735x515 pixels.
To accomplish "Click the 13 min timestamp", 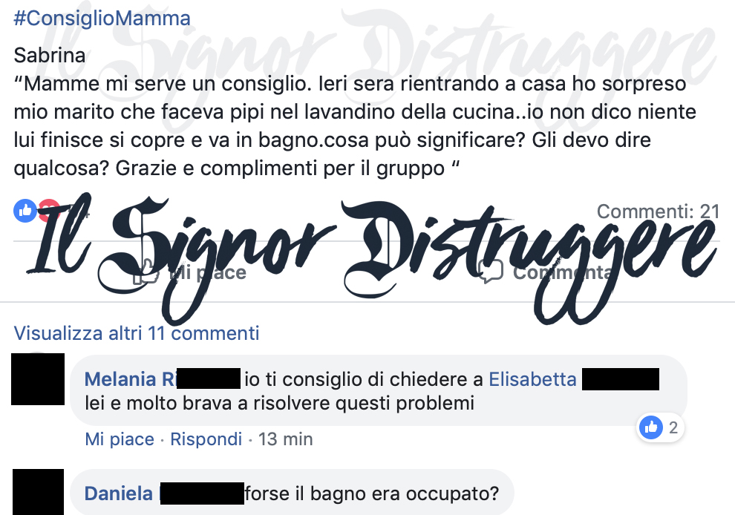I will [x=286, y=439].
